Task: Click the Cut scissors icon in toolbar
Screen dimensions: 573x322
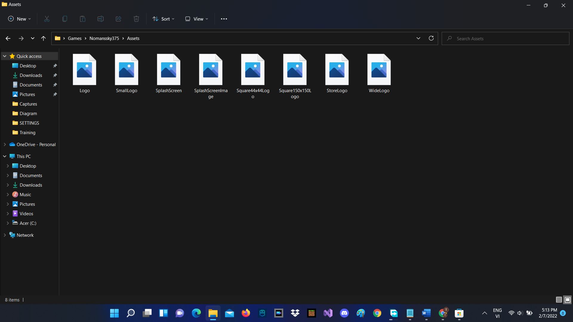Action: (47, 19)
